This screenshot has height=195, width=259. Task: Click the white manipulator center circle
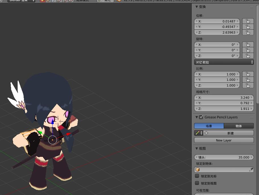coord(53,140)
